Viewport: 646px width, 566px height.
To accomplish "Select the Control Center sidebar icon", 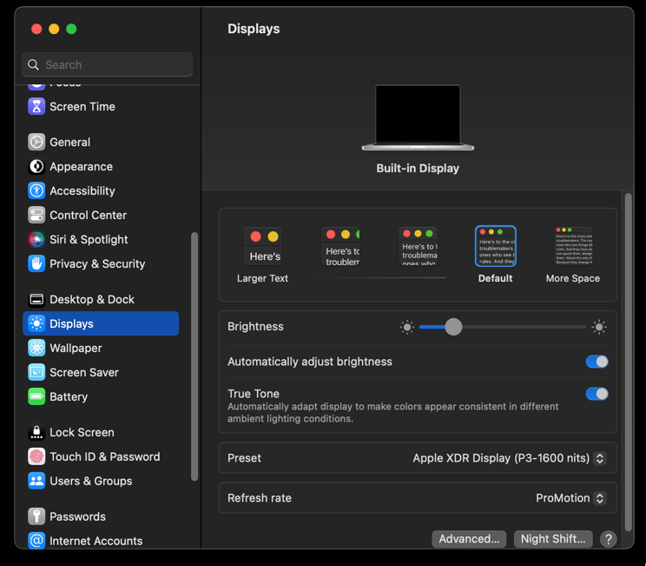I will point(36,215).
